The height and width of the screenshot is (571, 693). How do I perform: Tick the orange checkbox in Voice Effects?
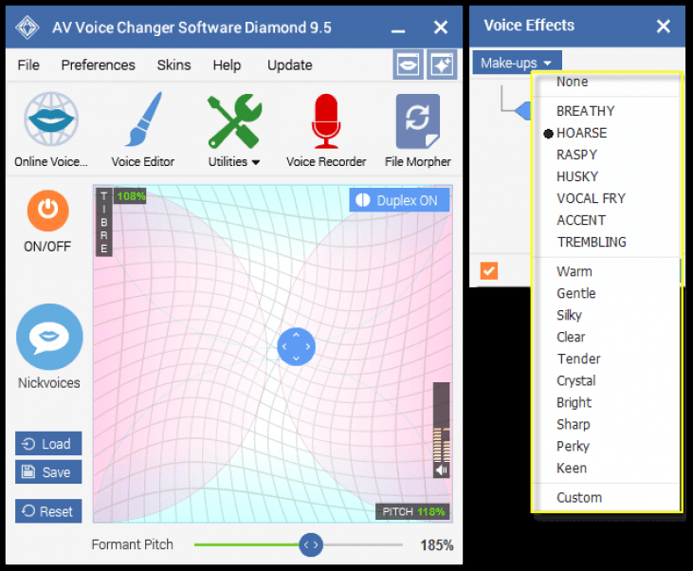[x=489, y=270]
